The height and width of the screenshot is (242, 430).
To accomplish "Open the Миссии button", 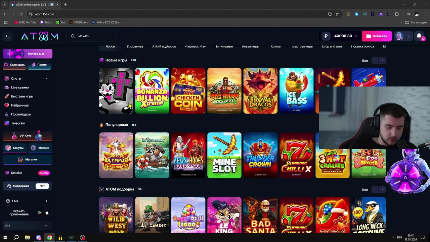I will click(40, 148).
